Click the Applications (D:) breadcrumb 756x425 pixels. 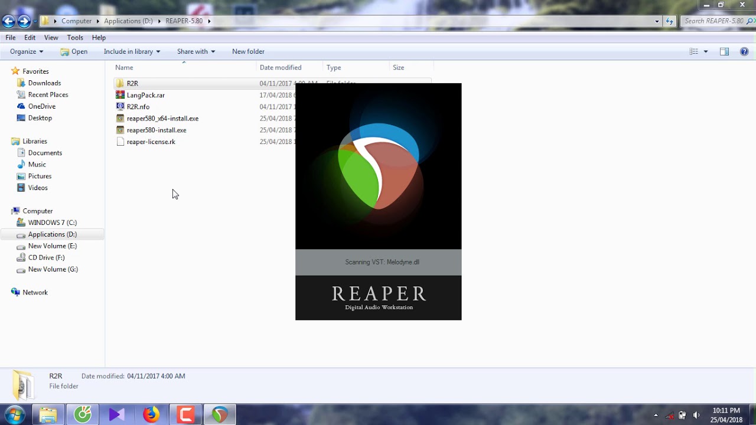click(x=128, y=21)
